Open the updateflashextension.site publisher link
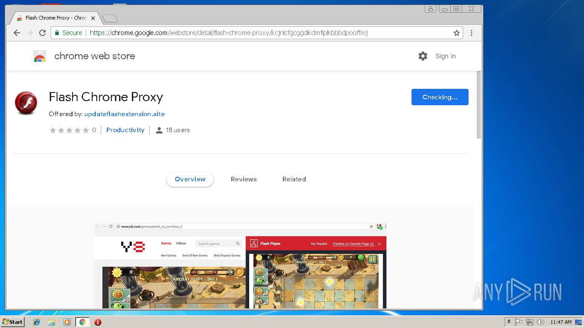Viewport: 584px width, 328px height. [x=125, y=114]
